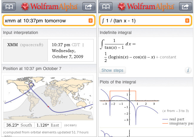Open the book icon on the left XMM screen
This screenshot has height=137, width=194.
[9, 7]
